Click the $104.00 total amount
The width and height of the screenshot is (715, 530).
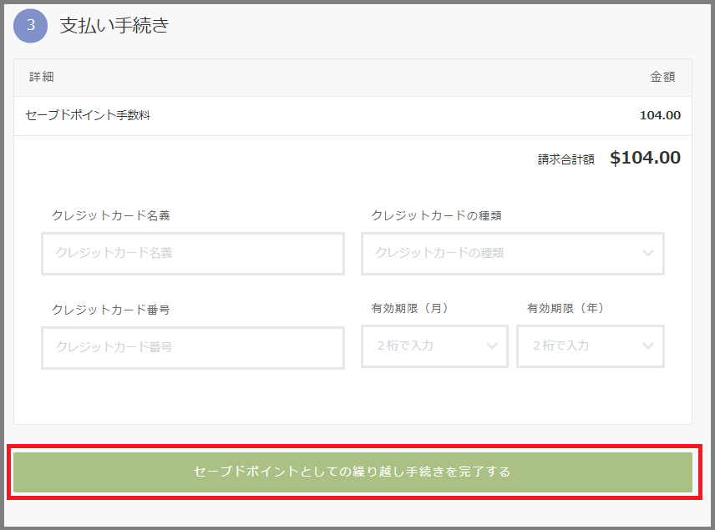point(645,158)
